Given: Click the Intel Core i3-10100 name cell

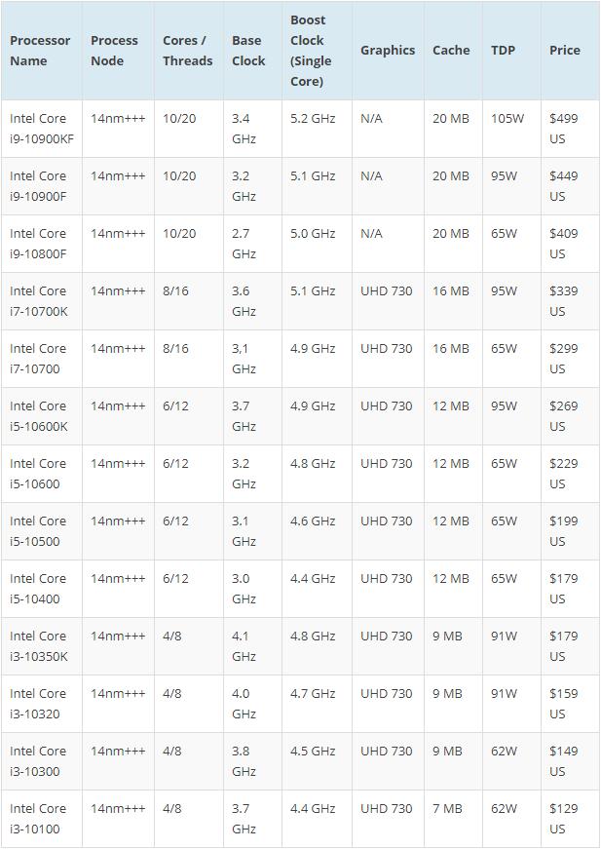Looking at the screenshot, I should click(39, 819).
